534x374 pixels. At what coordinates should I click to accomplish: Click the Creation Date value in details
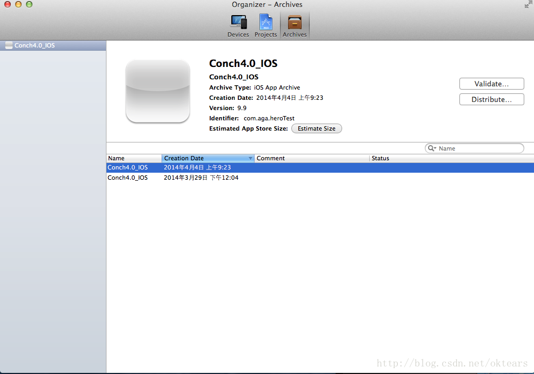(x=290, y=98)
